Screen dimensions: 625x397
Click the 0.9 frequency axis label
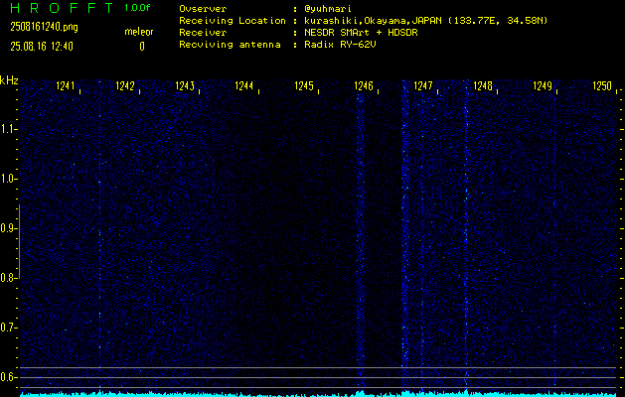[x=8, y=228]
